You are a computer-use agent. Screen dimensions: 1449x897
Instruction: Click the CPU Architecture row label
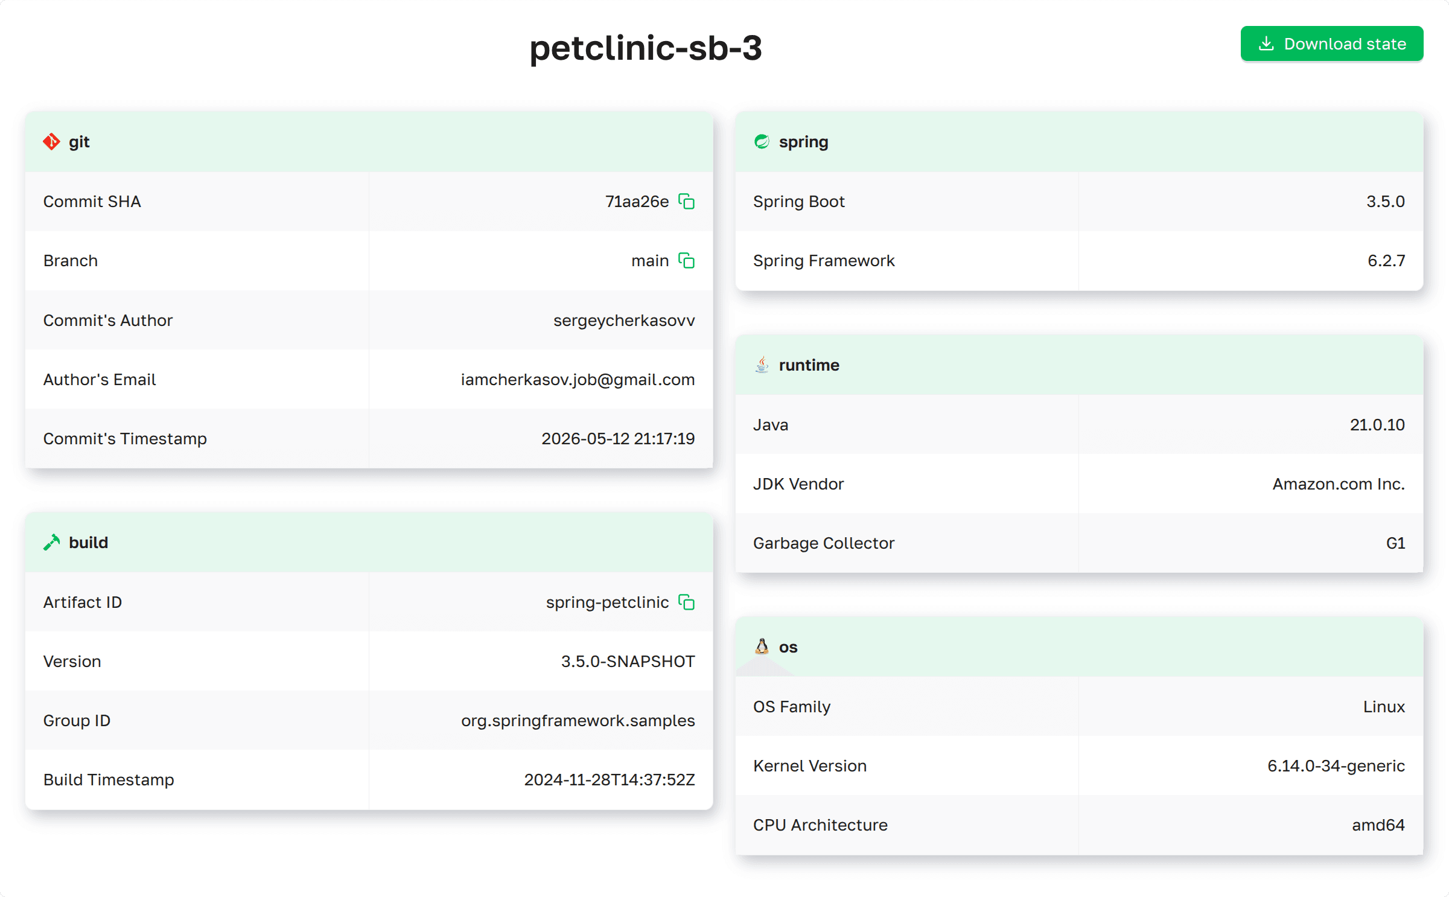[x=820, y=825]
